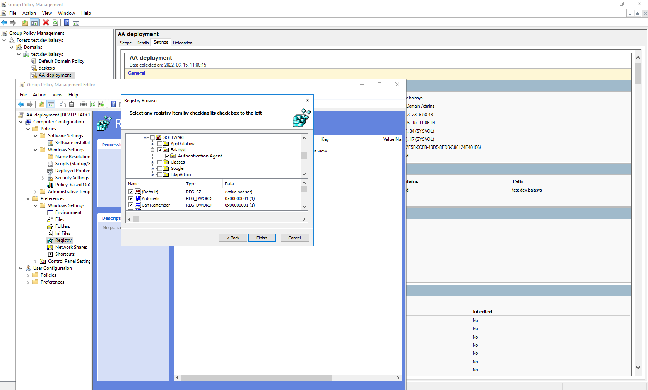Collapse the Balasys registry key
Image resolution: width=648 pixels, height=390 pixels.
[x=152, y=150]
